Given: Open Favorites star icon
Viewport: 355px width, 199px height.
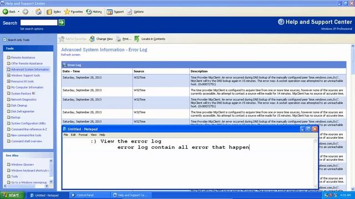Looking at the screenshot, I should click(67, 12).
